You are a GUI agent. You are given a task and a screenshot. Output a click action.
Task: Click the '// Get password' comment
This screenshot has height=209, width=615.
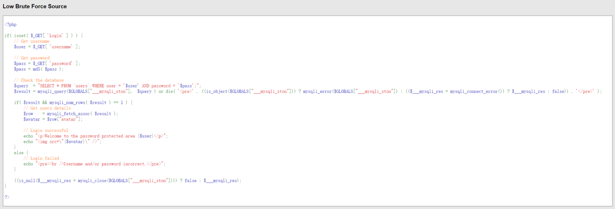[32, 58]
